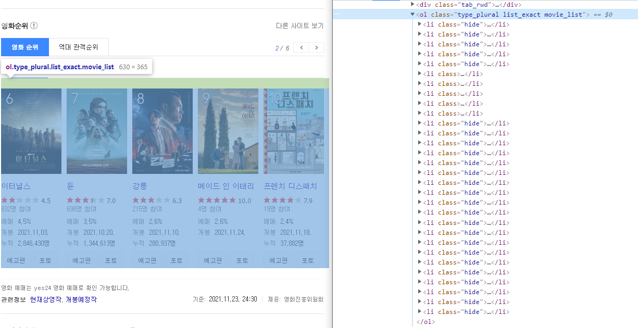638x328 pixels.
Task: Click the 개봉 2021.10.20 date text
Action: 90,232
